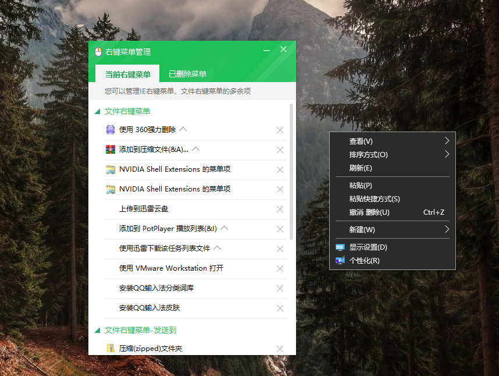The height and width of the screenshot is (376, 499).
Task: Remove 使用迅雷下载该任务列表文件 entry with X
Action: click(280, 249)
